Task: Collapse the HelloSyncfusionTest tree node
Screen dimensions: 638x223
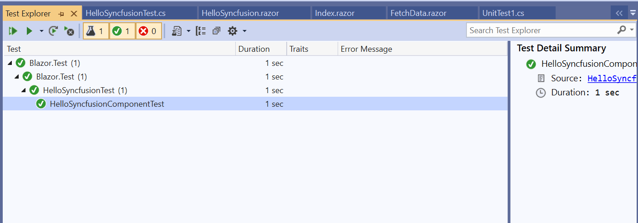Action: [24, 90]
